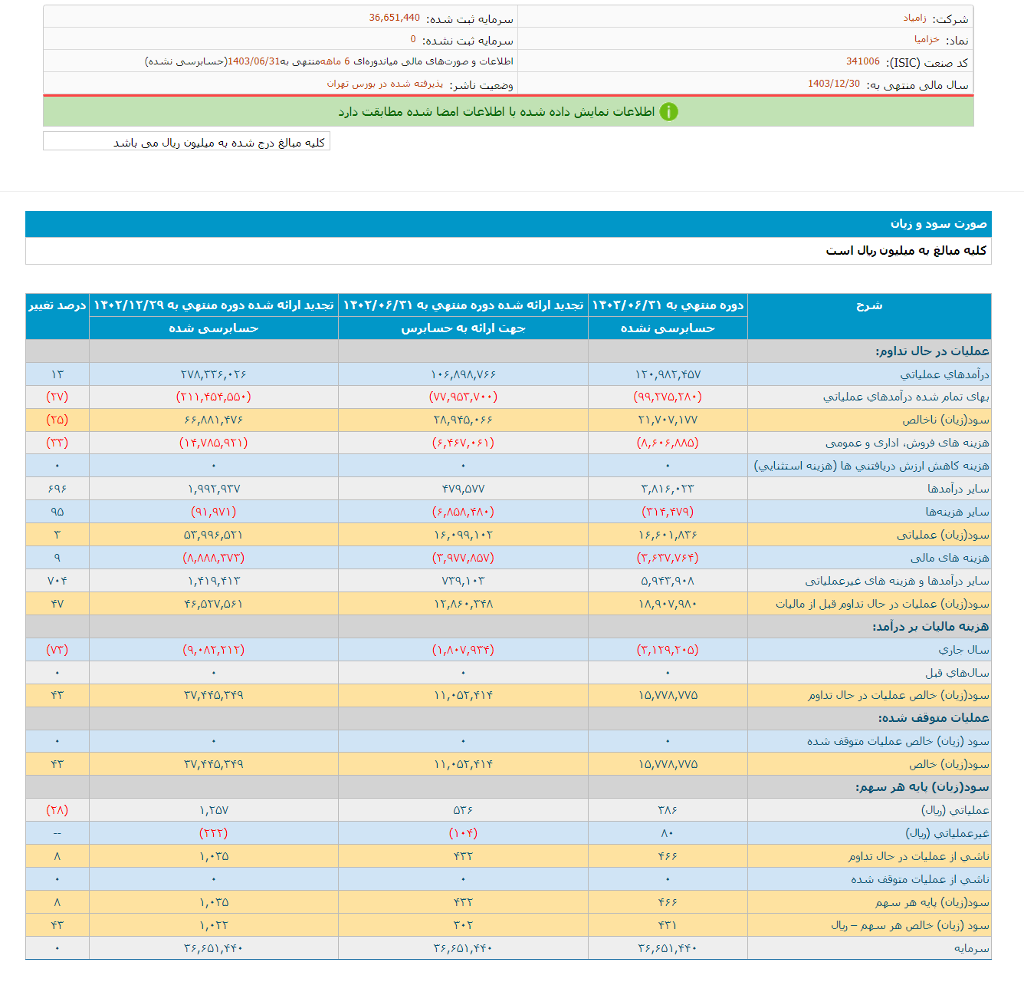
Task: Click the note box about million rial amounts
Action: click(x=218, y=143)
